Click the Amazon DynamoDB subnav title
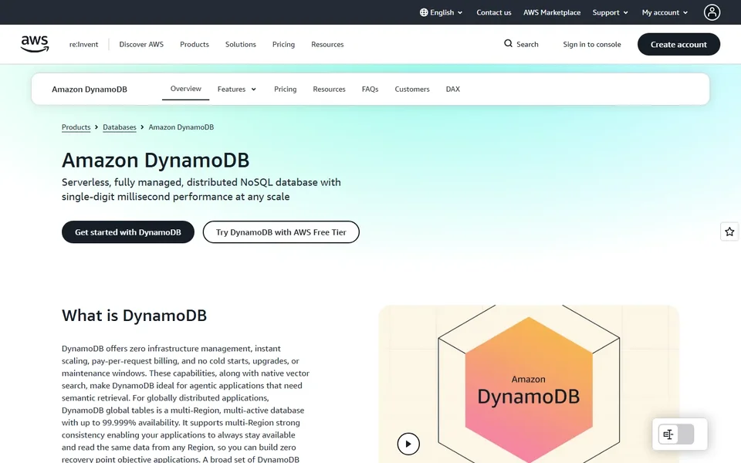 click(x=90, y=90)
